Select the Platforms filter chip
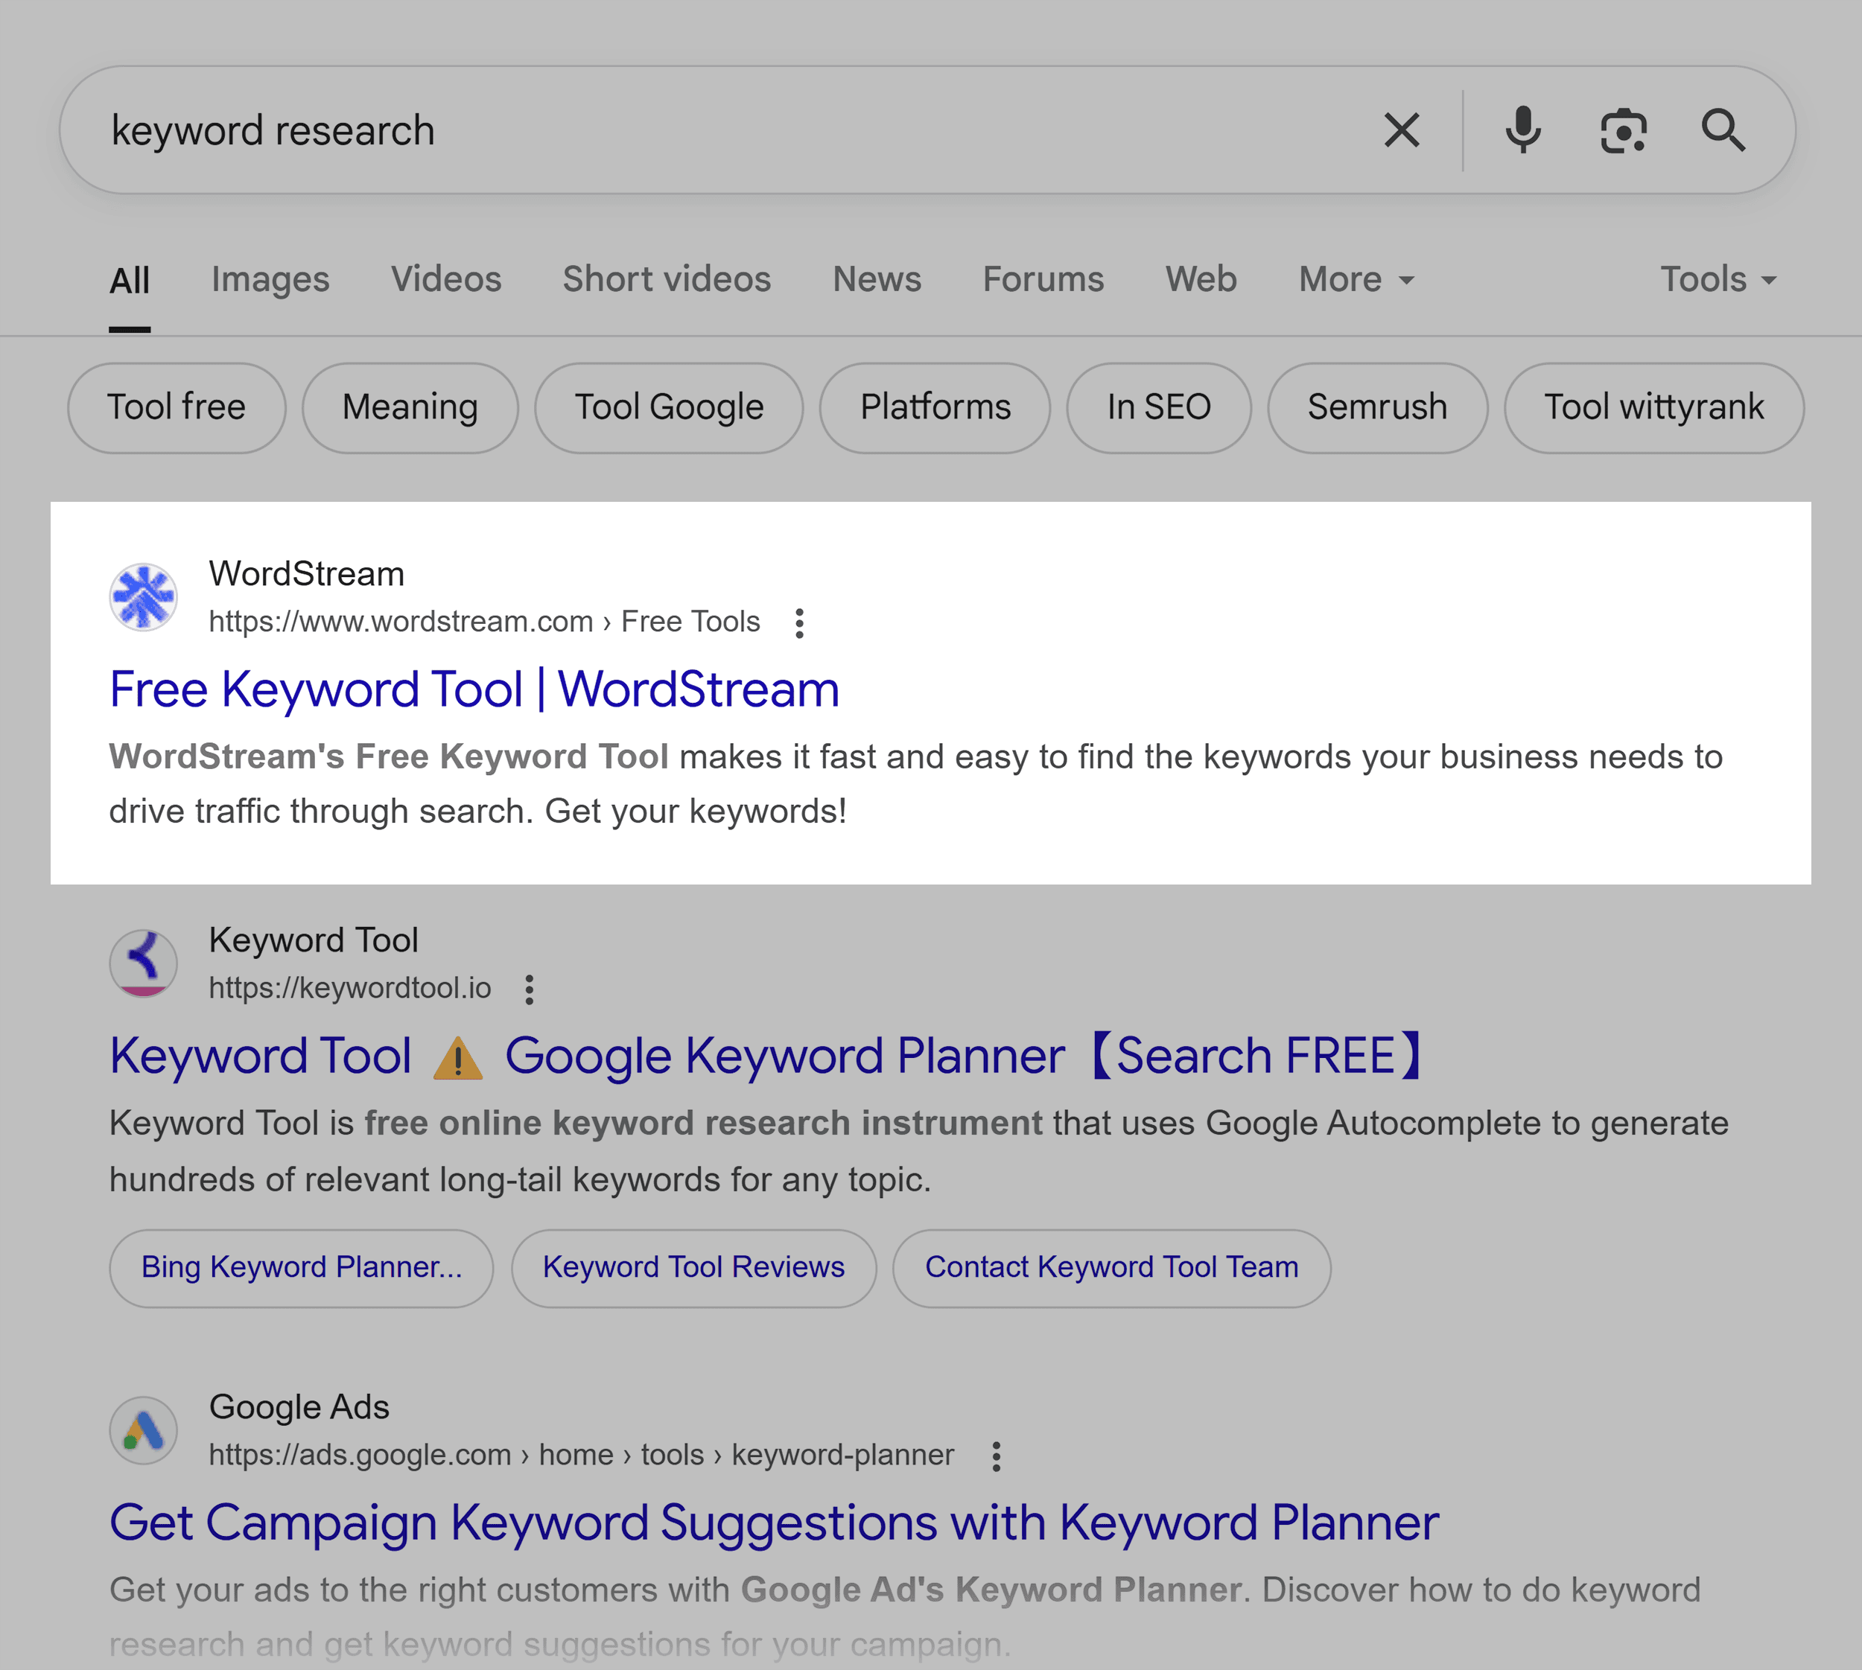1862x1670 pixels. tap(935, 407)
